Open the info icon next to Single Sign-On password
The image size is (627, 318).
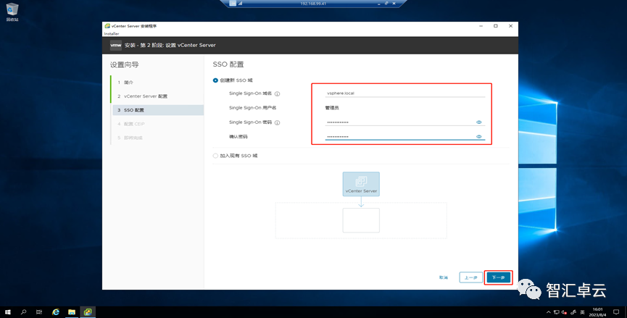coord(277,122)
